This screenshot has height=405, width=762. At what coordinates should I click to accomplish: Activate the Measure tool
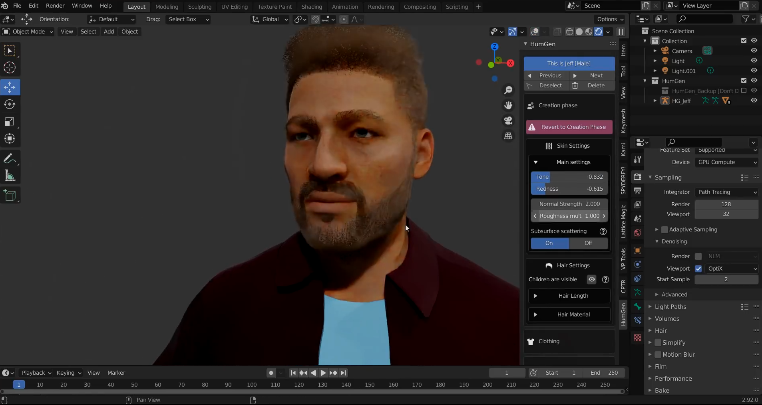pyautogui.click(x=10, y=176)
